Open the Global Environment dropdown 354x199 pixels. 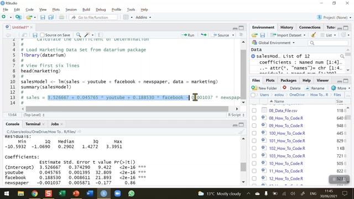pyautogui.click(x=273, y=43)
